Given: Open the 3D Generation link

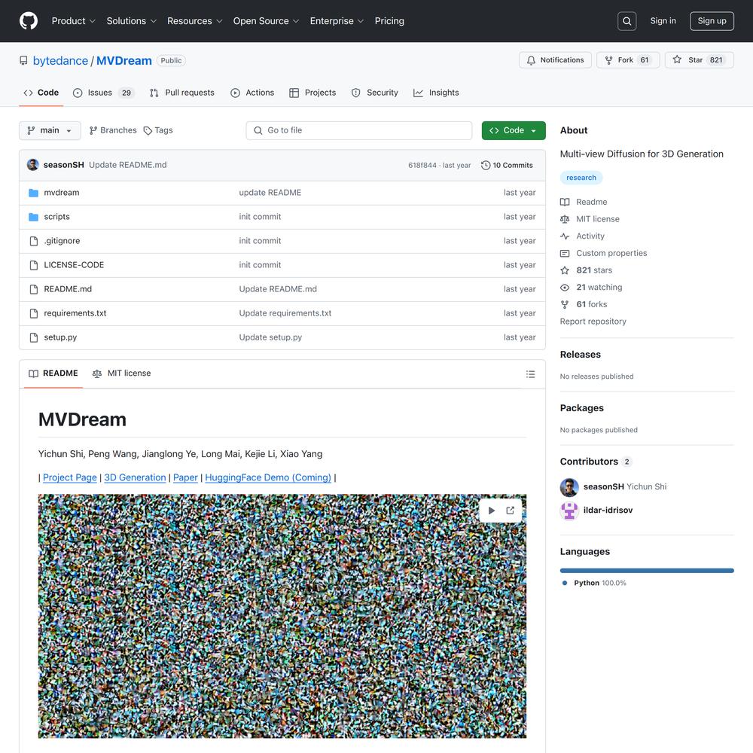Looking at the screenshot, I should [x=135, y=478].
